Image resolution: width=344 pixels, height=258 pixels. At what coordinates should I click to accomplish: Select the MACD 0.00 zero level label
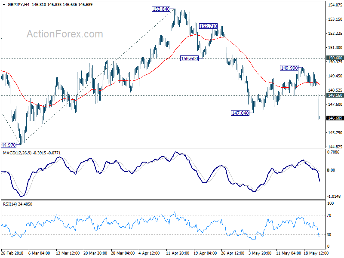(331, 170)
